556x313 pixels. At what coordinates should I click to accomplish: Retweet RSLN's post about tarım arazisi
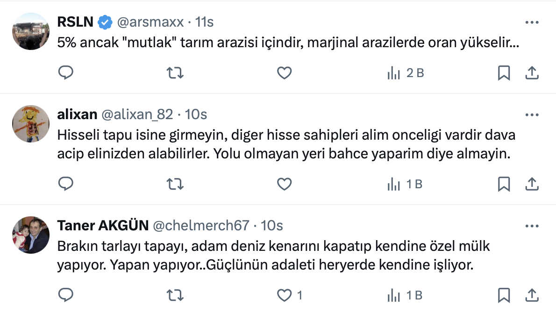pos(175,73)
